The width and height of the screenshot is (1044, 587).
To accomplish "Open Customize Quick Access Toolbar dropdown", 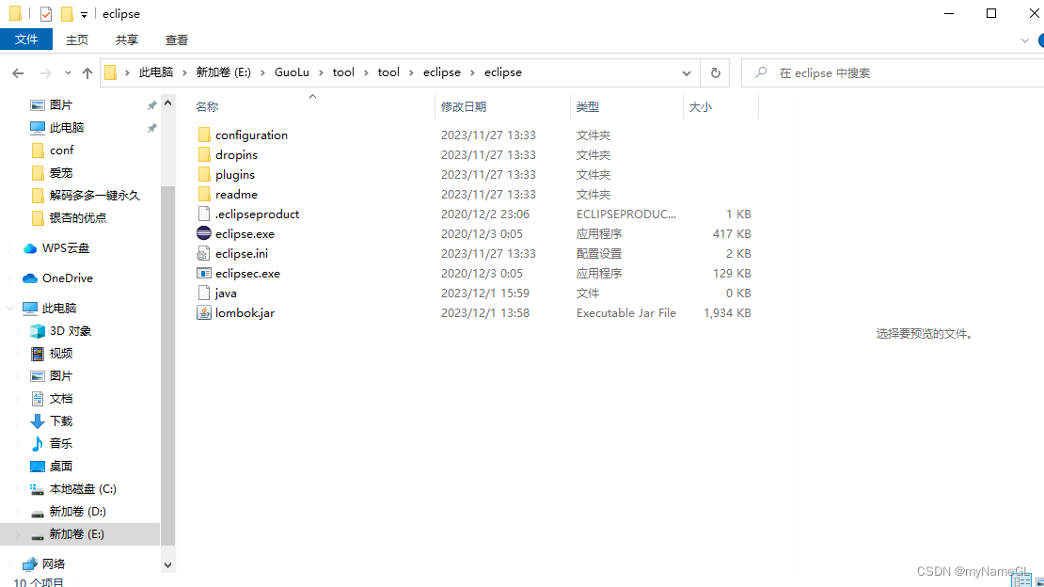I will tap(84, 14).
